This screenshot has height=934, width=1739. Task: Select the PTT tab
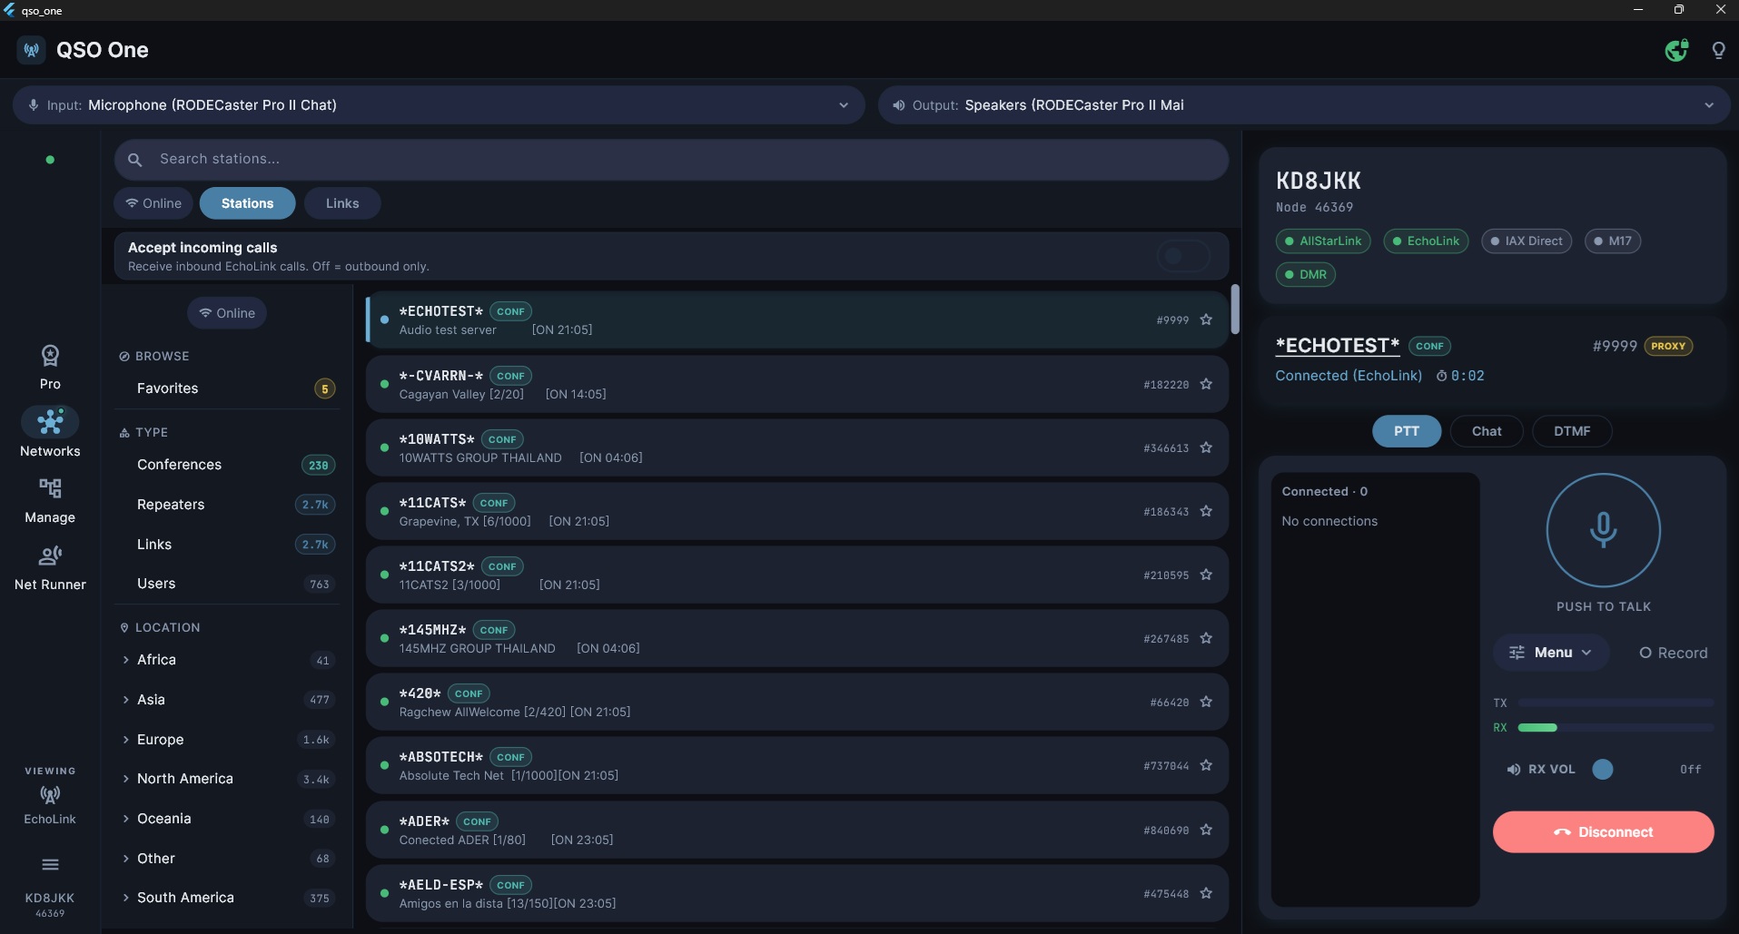click(x=1406, y=431)
